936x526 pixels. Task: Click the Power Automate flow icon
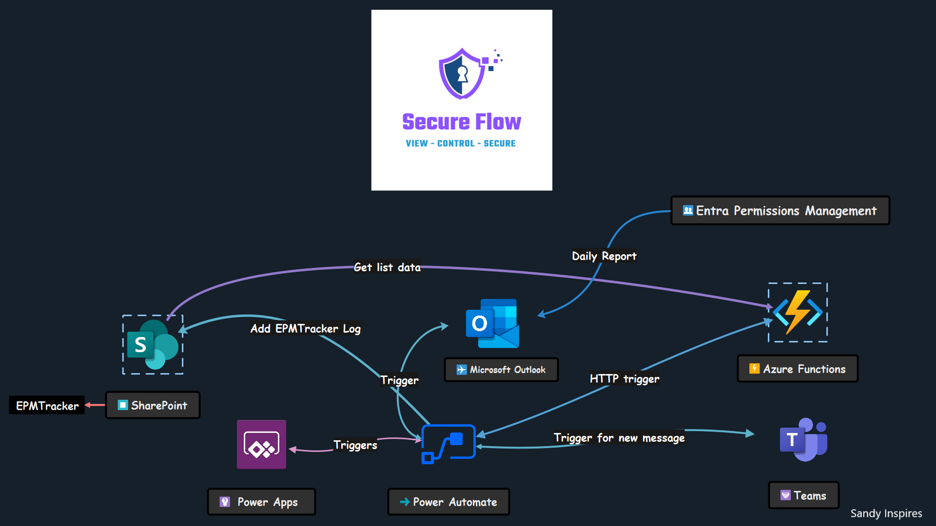pyautogui.click(x=448, y=444)
